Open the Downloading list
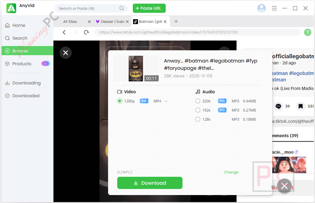 pos(27,83)
